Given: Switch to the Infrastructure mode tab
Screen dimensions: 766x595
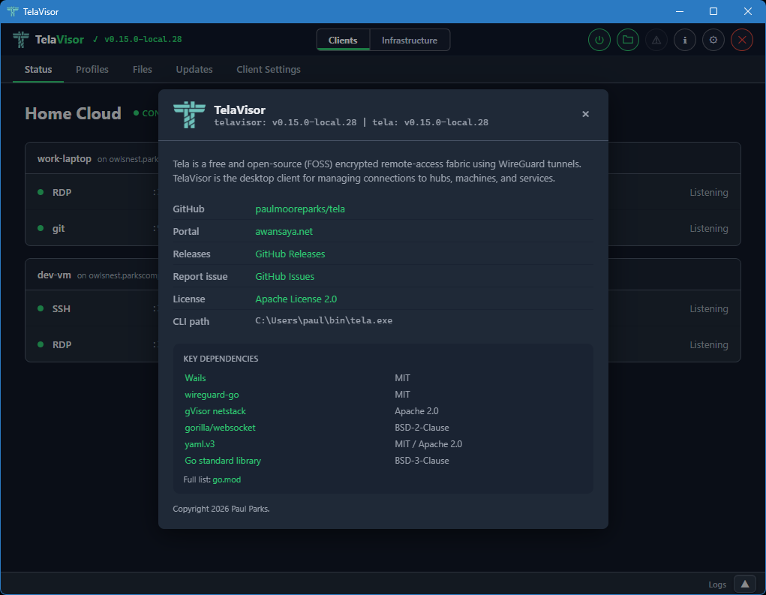Looking at the screenshot, I should (410, 40).
